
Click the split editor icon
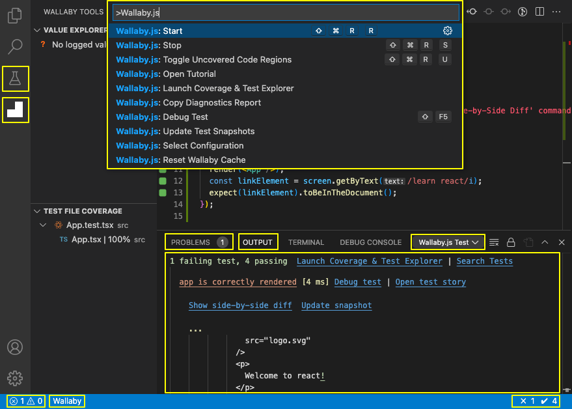(x=539, y=12)
